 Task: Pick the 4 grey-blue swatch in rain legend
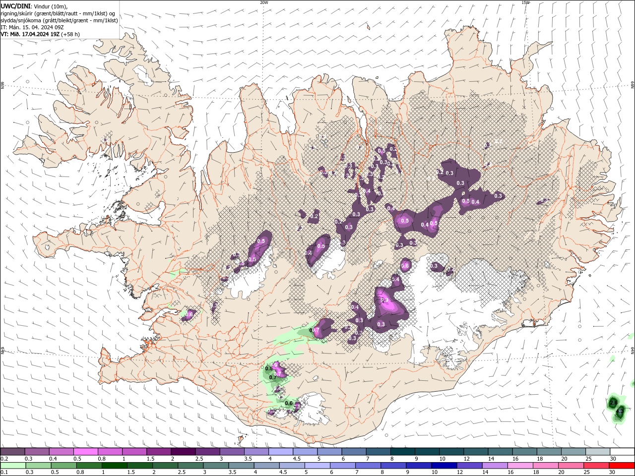(x=267, y=466)
